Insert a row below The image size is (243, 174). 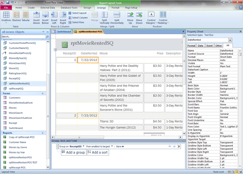pyautogui.click(x=45, y=18)
